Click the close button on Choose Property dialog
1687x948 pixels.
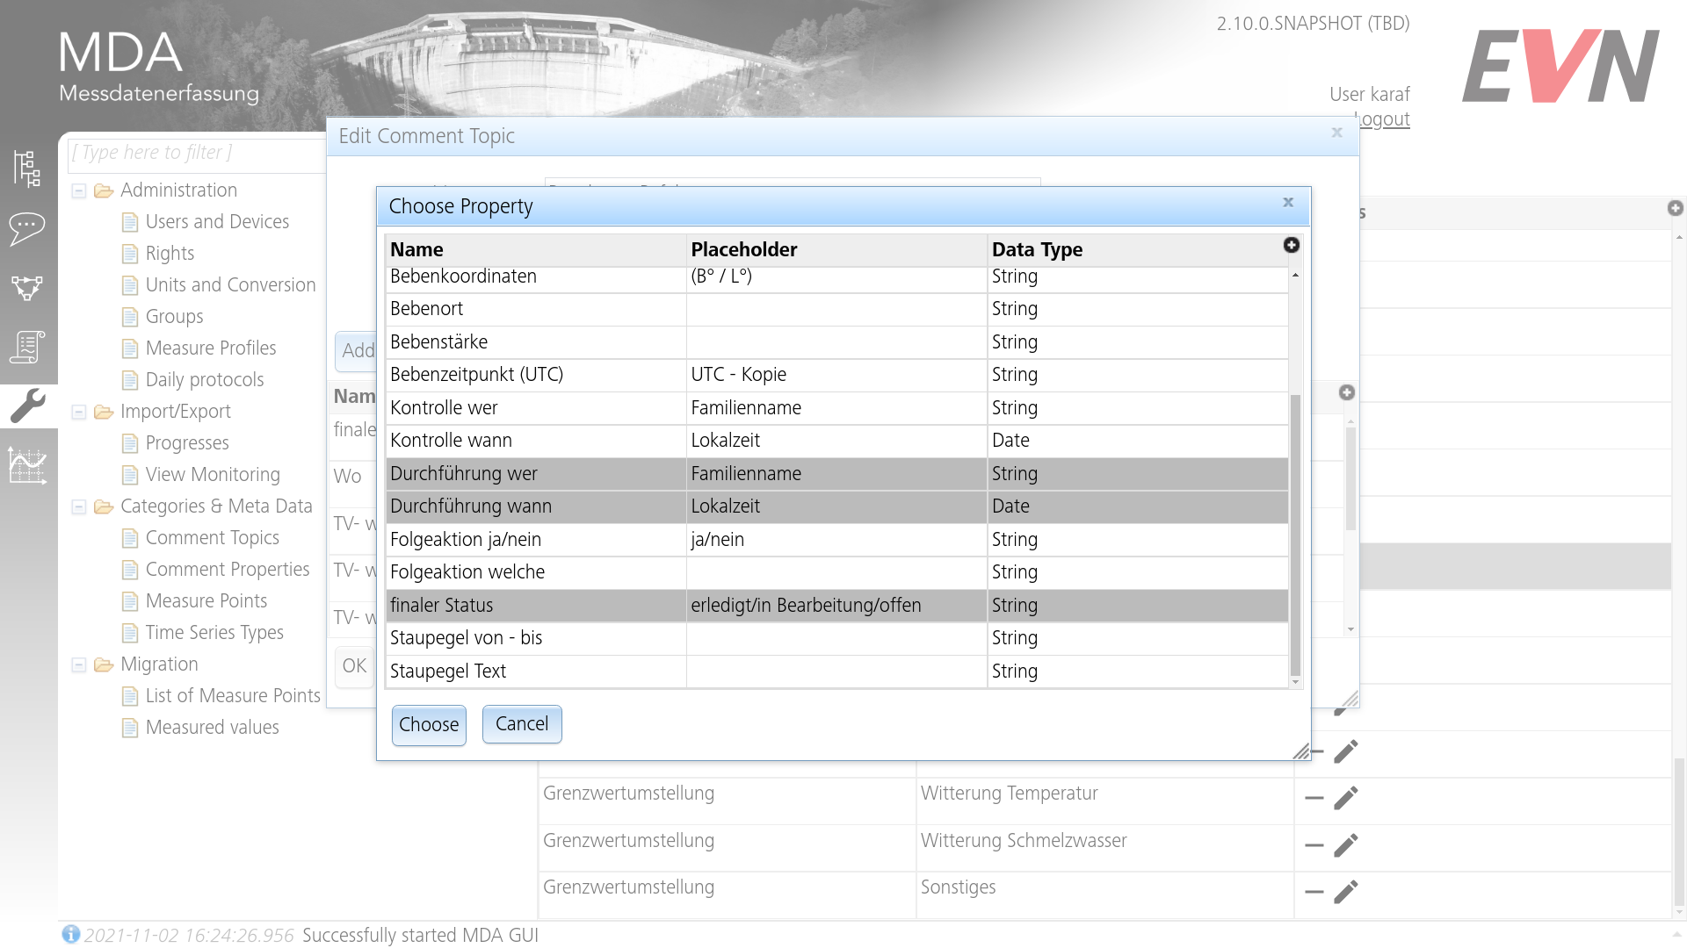[x=1288, y=203]
